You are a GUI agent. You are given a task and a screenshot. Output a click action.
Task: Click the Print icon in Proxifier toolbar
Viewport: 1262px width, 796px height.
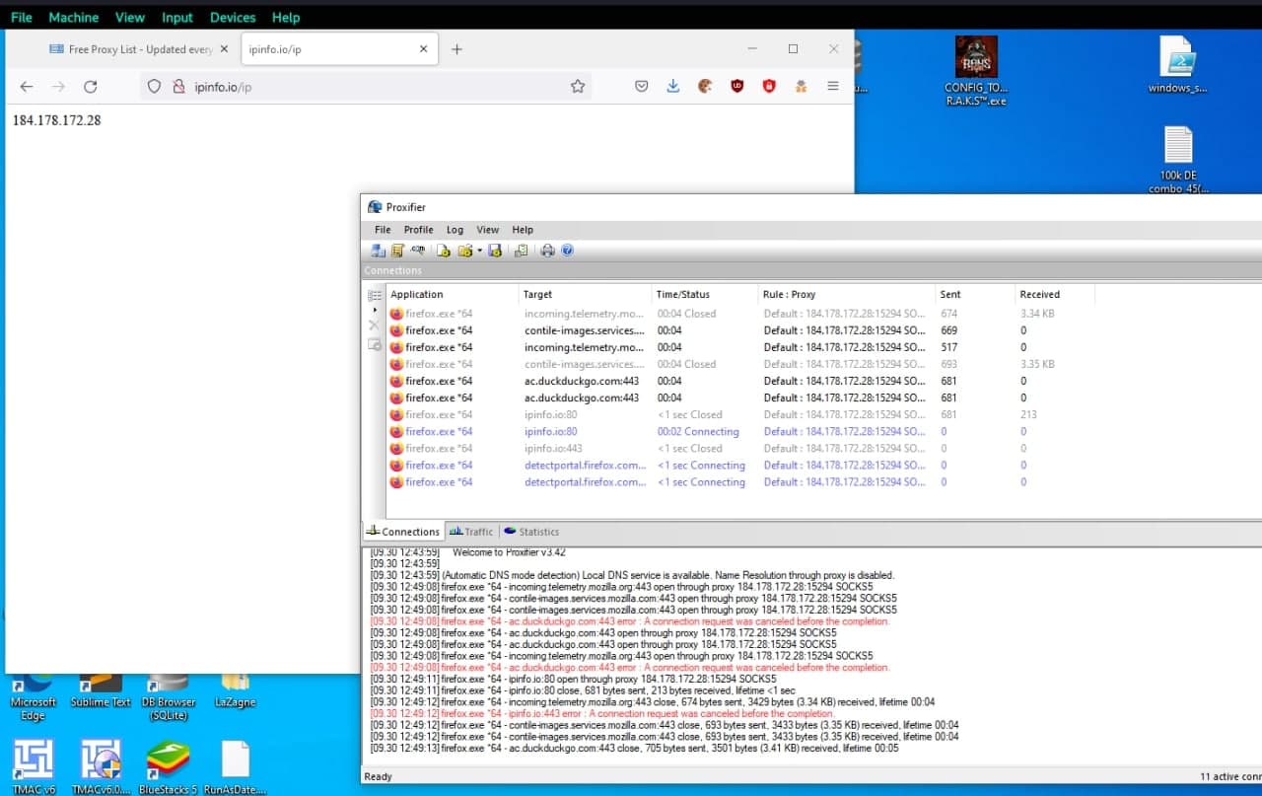pos(548,251)
